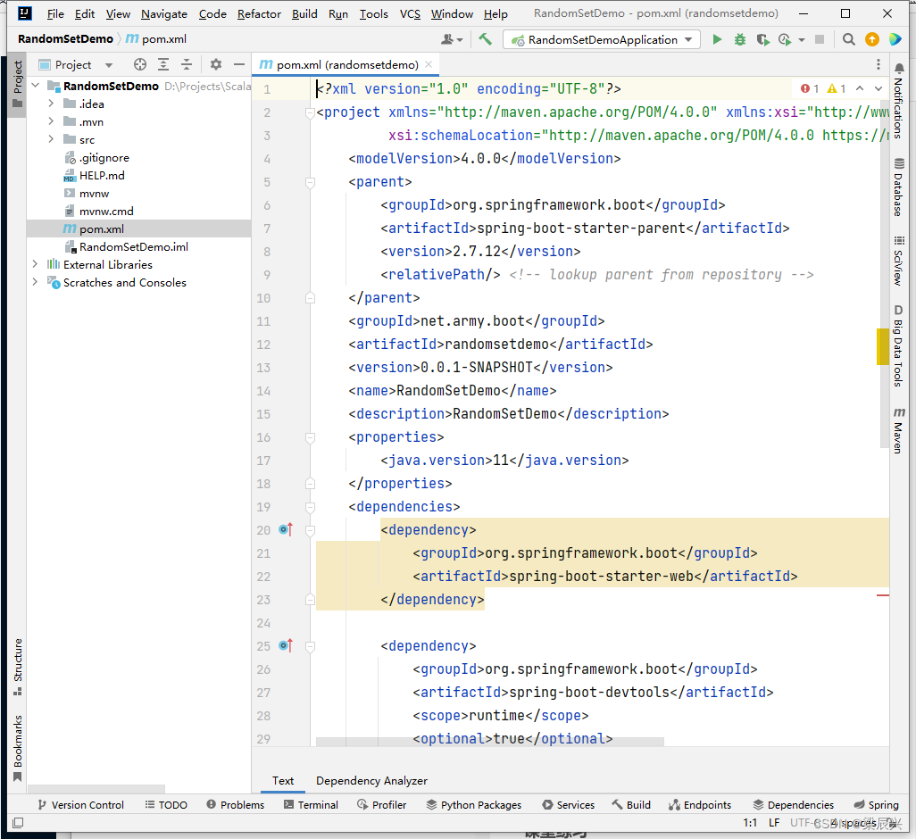Expand the .mvn folder
916x839 pixels.
point(51,121)
